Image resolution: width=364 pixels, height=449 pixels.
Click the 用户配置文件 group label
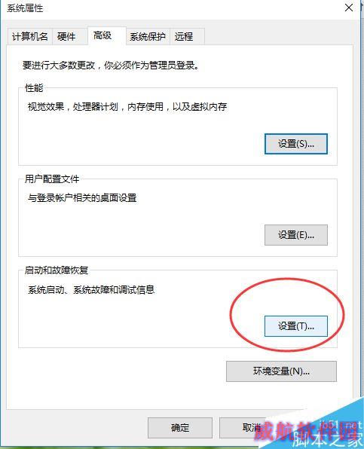[52, 179]
